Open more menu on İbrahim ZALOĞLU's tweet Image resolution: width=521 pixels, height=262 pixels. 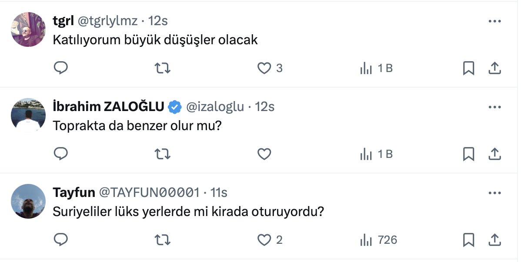495,107
